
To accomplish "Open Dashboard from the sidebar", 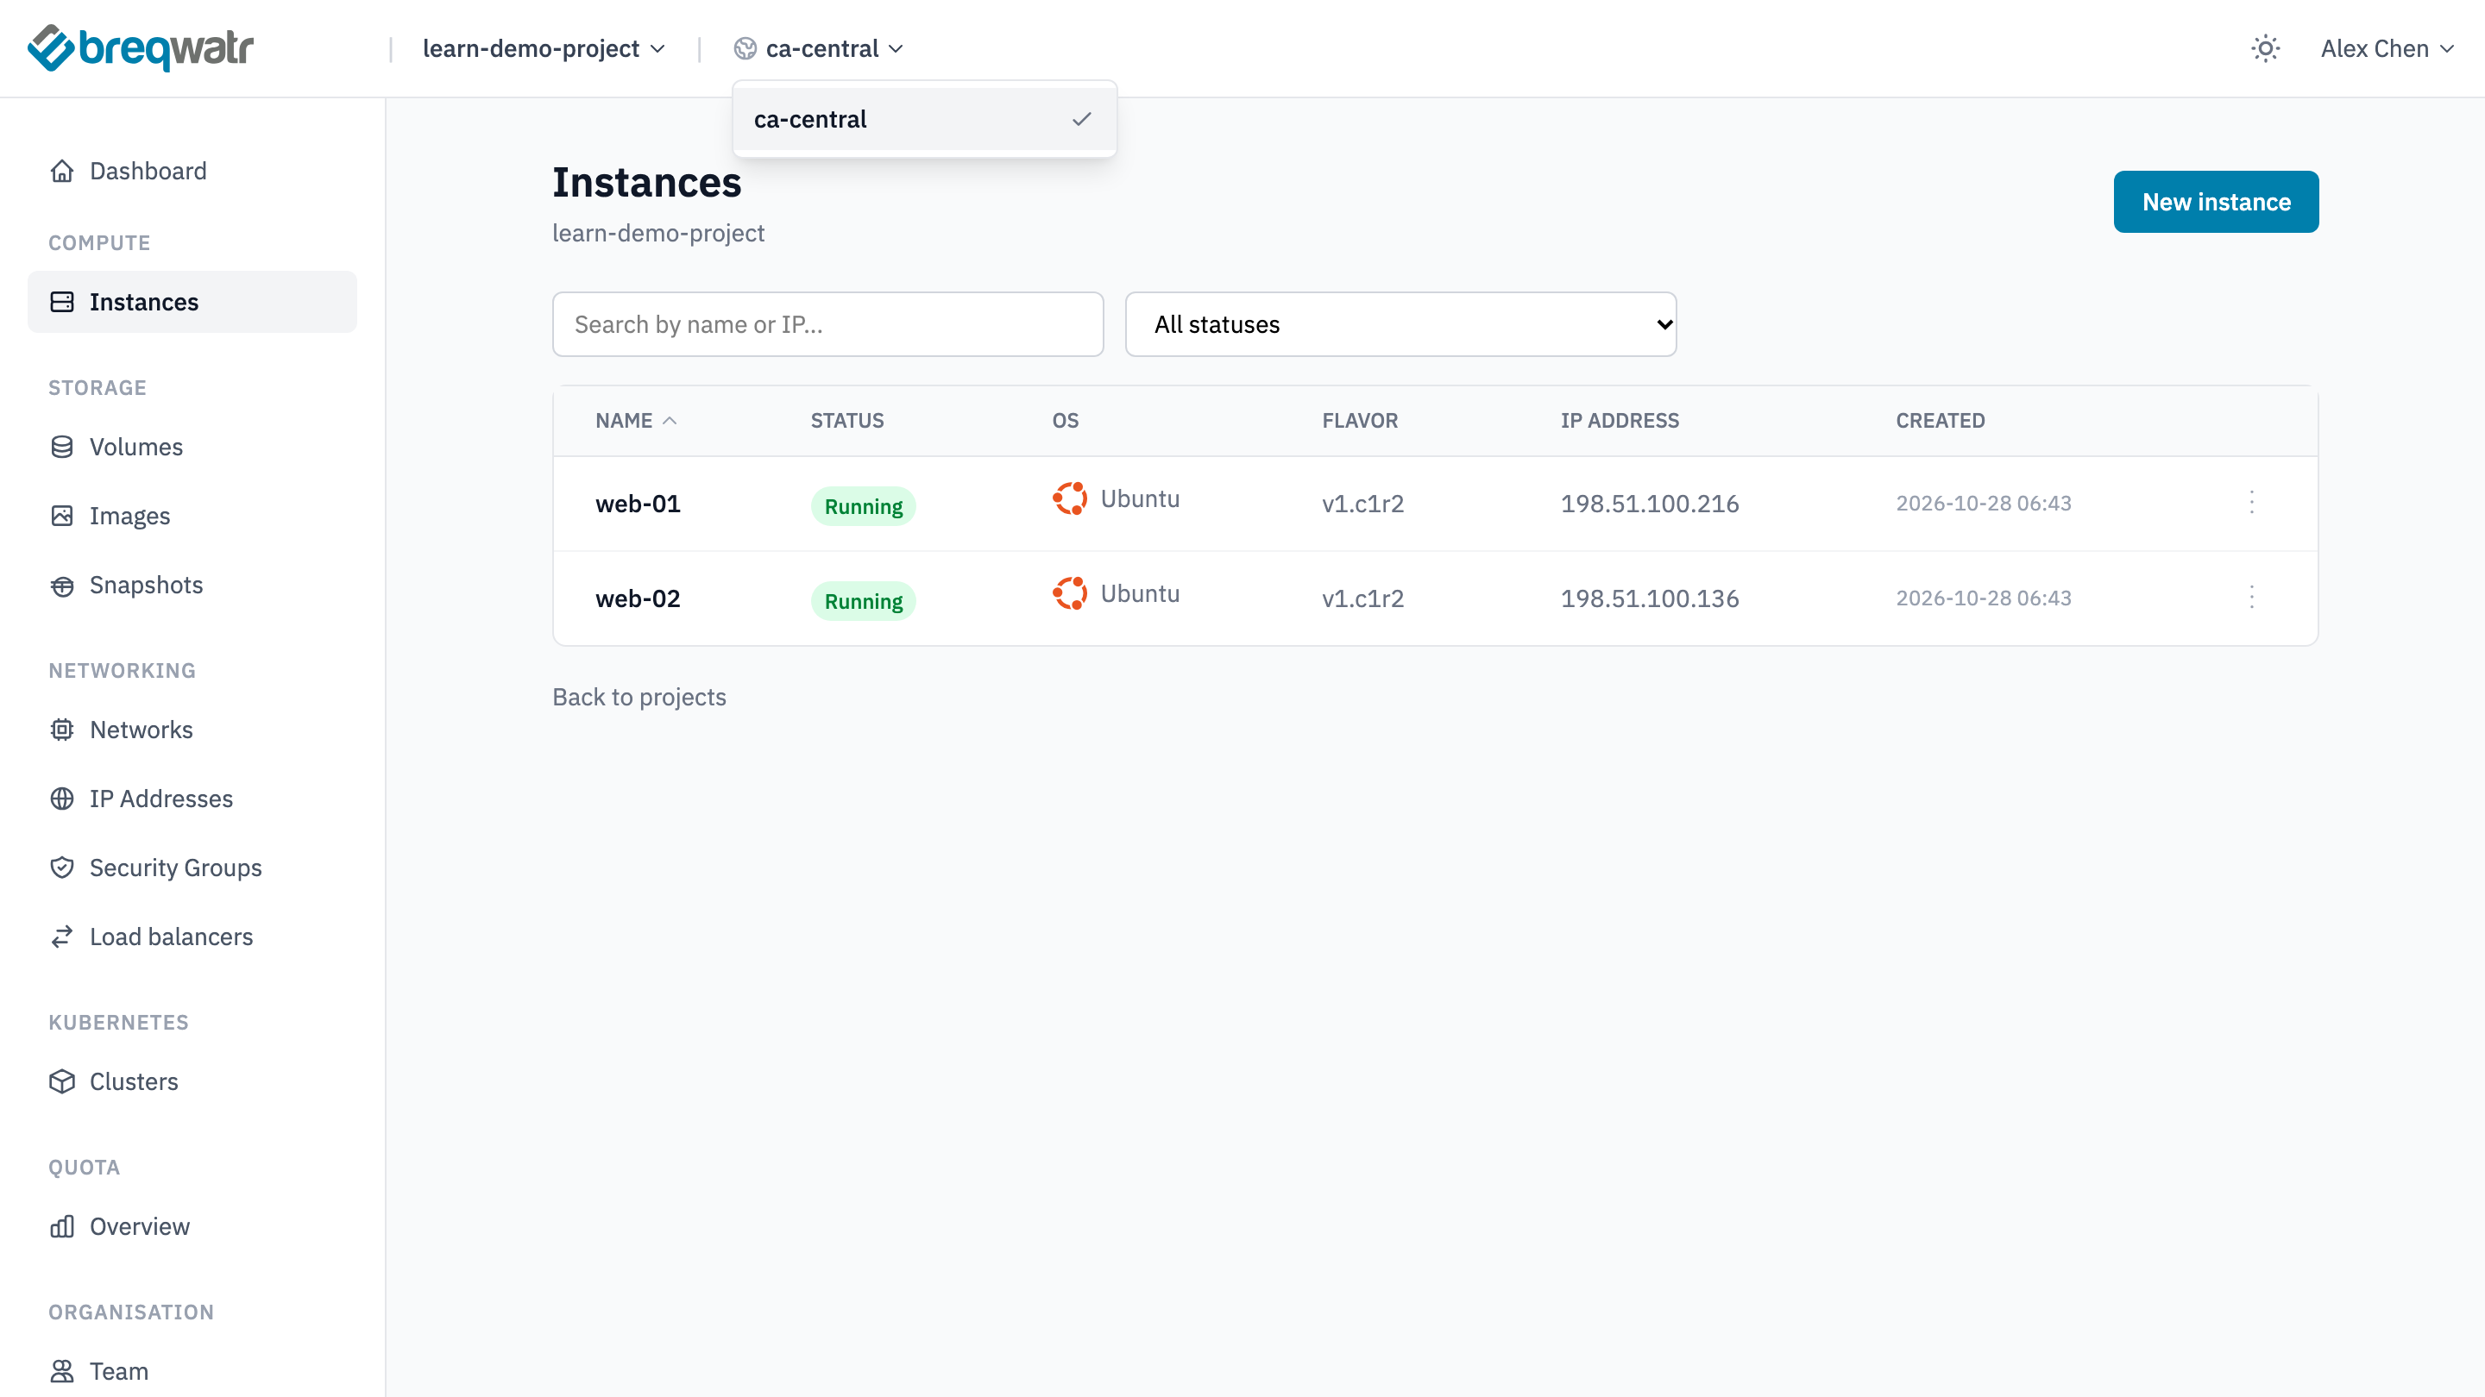I will (x=192, y=171).
